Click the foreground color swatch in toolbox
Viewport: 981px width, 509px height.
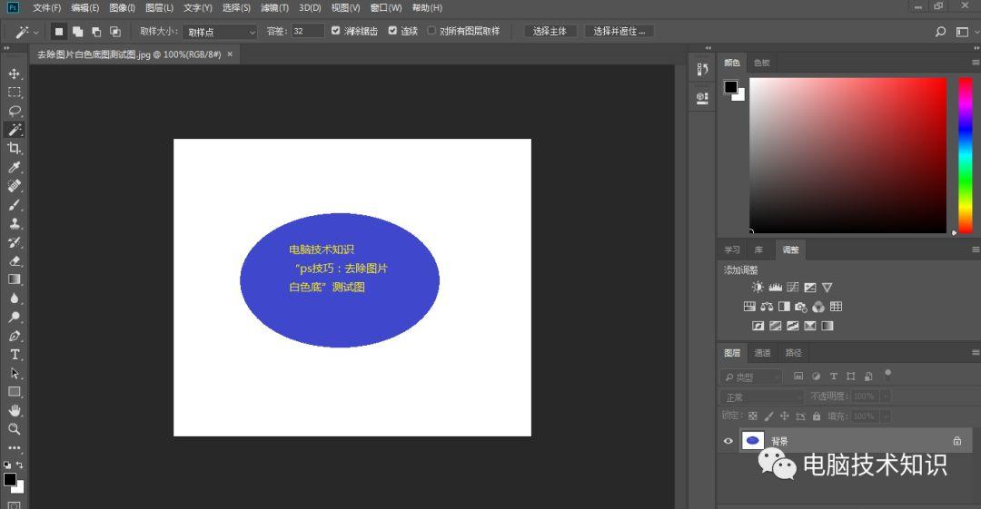9,479
